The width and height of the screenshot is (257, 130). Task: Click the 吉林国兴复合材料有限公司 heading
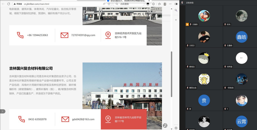(31, 69)
